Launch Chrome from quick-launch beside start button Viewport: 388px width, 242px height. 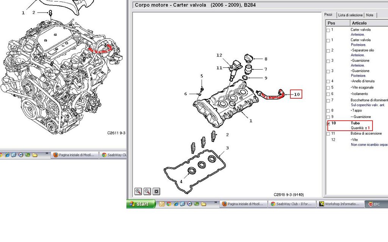(169, 204)
